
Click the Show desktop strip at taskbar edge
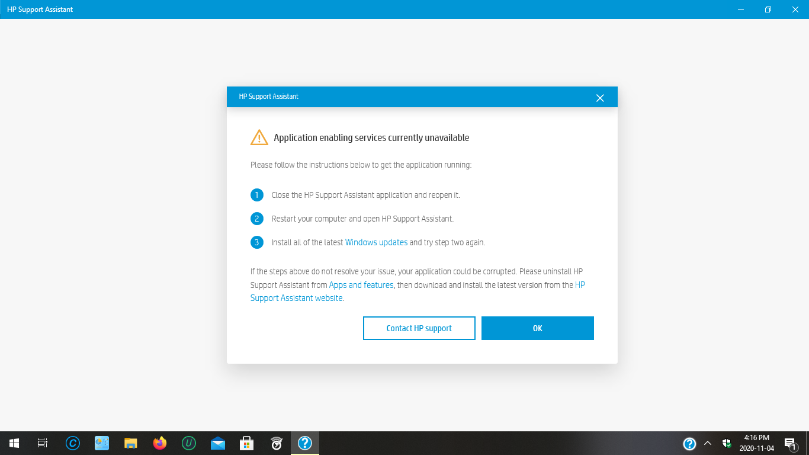pos(807,443)
